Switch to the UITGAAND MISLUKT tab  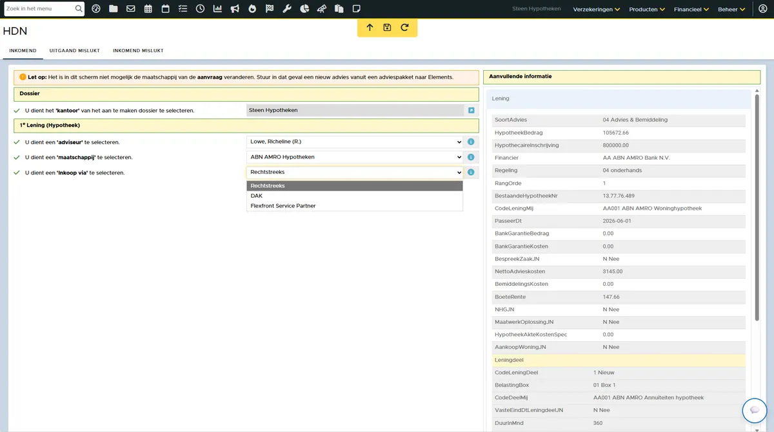(74, 50)
